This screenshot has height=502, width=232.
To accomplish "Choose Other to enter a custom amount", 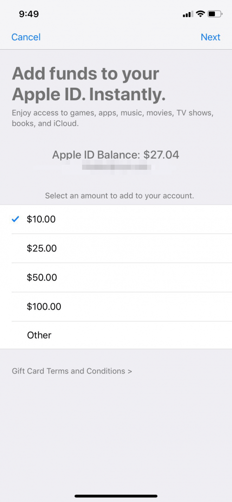I will click(x=116, y=335).
